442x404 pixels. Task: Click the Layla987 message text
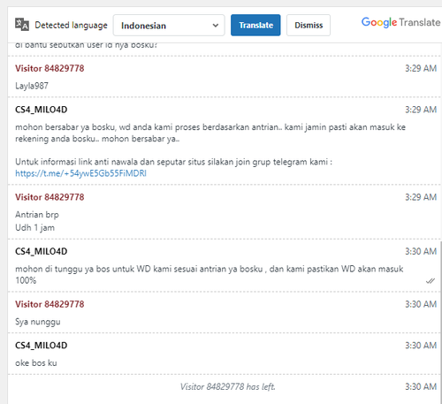coord(32,86)
